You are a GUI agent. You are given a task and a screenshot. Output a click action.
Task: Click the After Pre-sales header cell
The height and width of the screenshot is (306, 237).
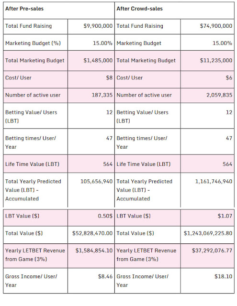tap(59, 11)
